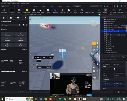Toggle the Archivable checkbox

tap(114, 69)
